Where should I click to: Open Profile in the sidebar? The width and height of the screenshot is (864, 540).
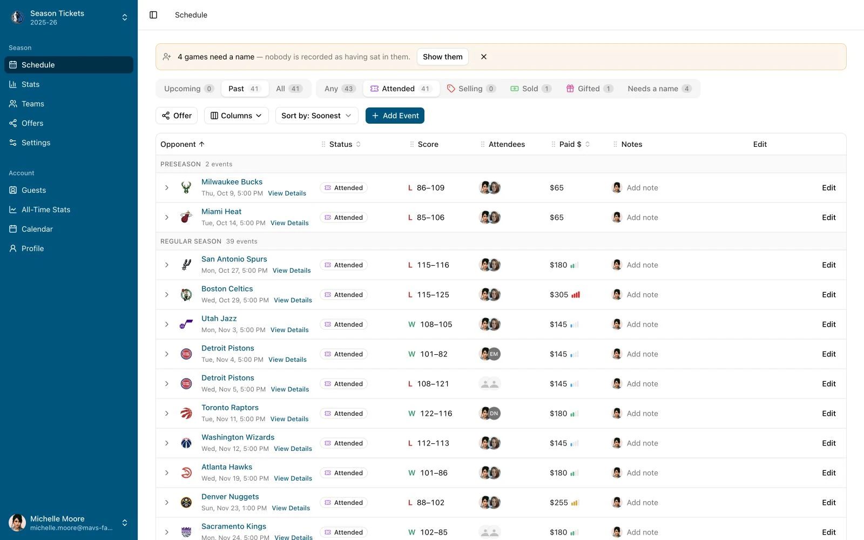[x=69, y=248]
